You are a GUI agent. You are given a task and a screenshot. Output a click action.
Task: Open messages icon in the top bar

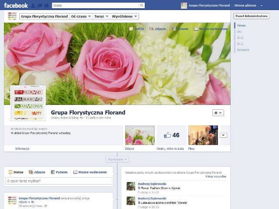click(40, 6)
